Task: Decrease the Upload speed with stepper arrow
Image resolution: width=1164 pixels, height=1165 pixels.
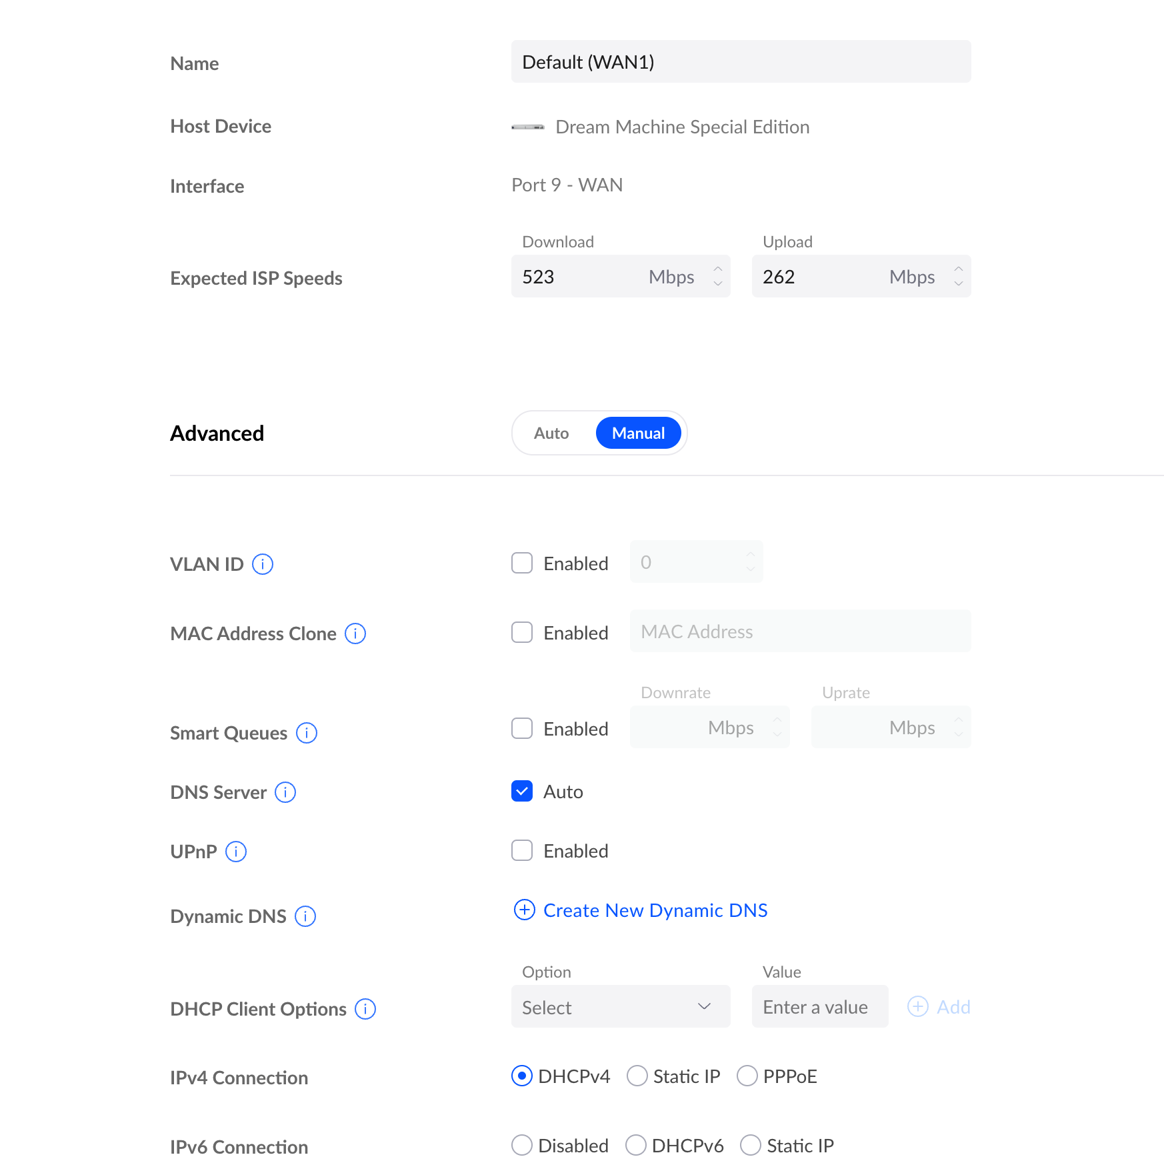Action: [x=959, y=284]
